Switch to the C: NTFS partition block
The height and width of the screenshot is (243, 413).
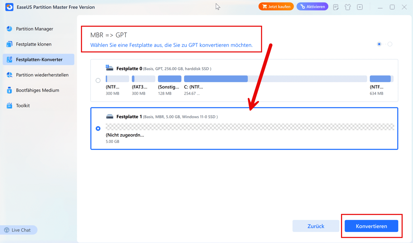point(216,79)
